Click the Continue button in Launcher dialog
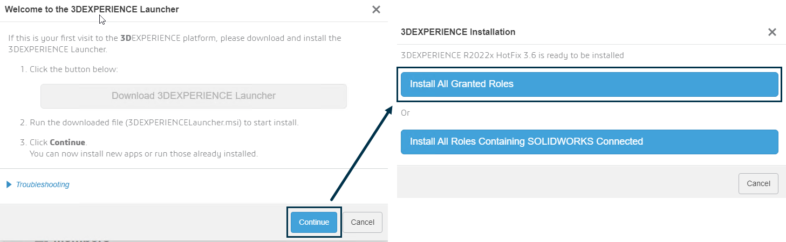 pos(314,222)
